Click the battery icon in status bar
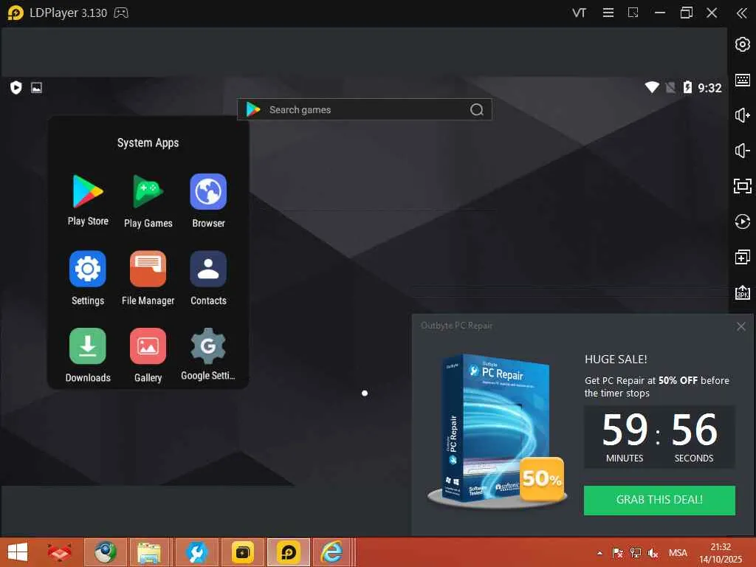The height and width of the screenshot is (567, 756). tap(687, 87)
